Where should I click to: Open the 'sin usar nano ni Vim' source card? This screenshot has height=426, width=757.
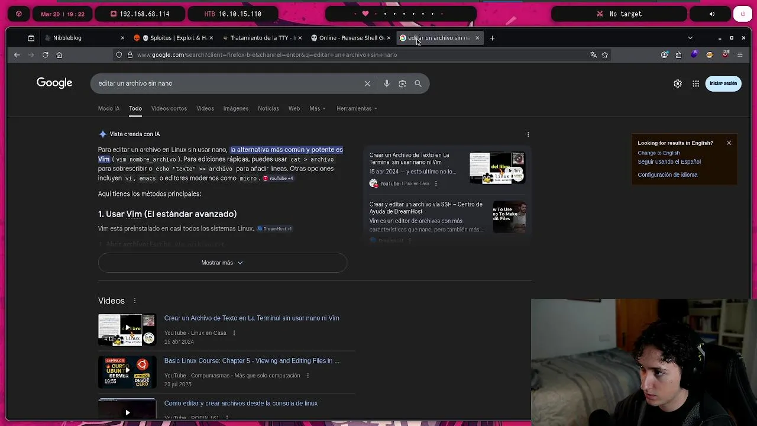pyautogui.click(x=448, y=169)
